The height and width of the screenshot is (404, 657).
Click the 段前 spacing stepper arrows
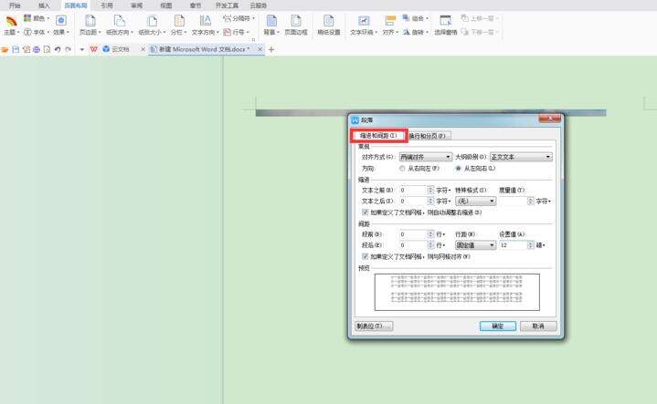(430, 234)
